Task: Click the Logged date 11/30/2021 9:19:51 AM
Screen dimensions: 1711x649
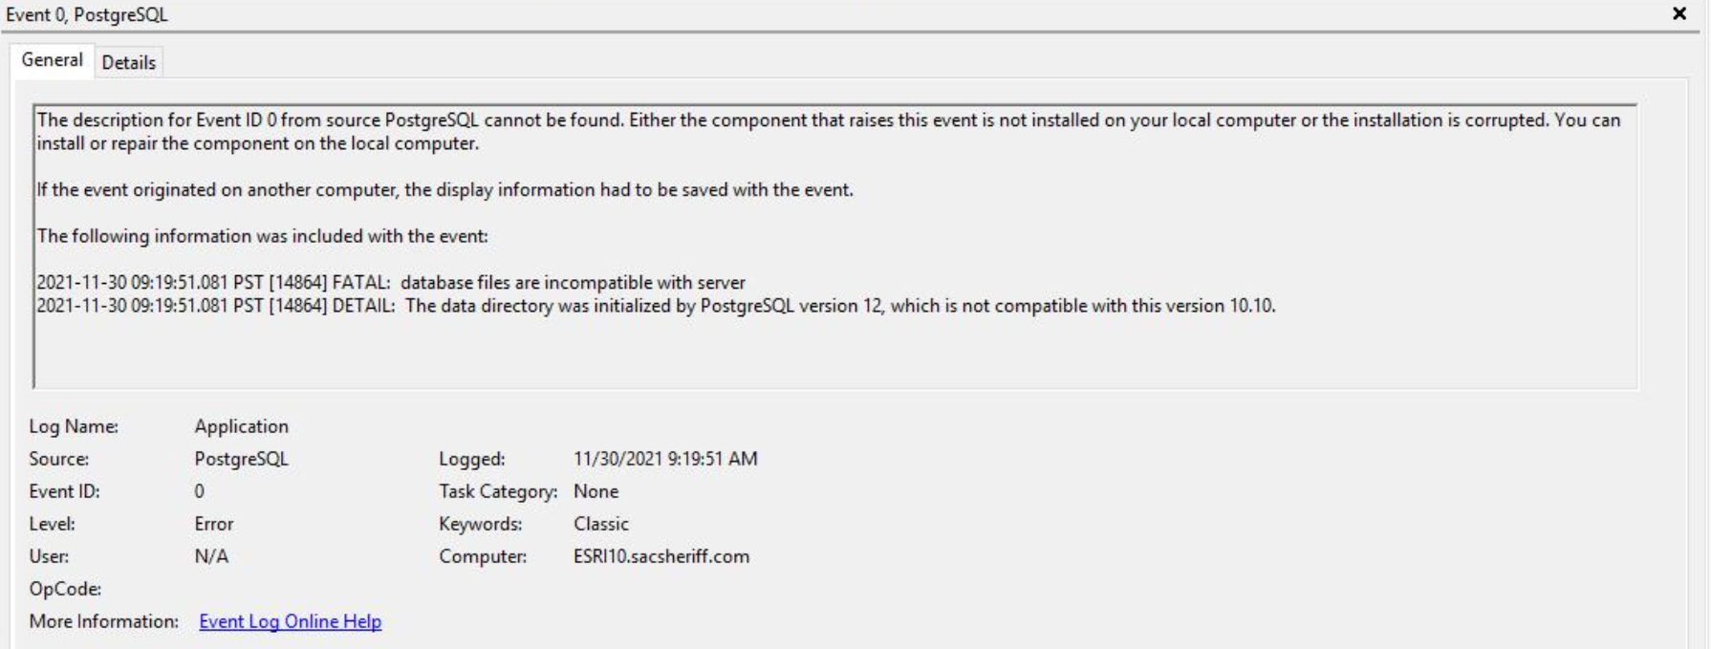Action: click(x=665, y=459)
